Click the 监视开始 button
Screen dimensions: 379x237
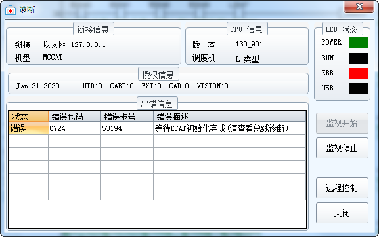342,123
